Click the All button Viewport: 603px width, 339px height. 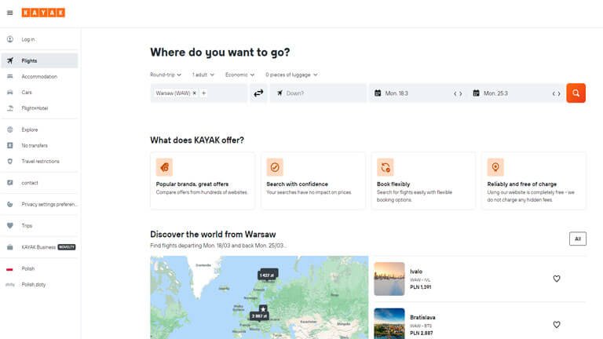(577, 239)
